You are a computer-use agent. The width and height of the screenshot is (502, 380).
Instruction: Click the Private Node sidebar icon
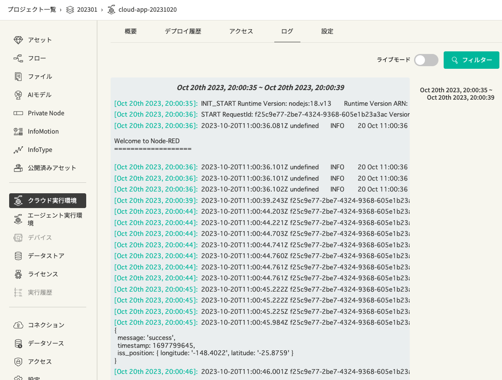point(18,113)
